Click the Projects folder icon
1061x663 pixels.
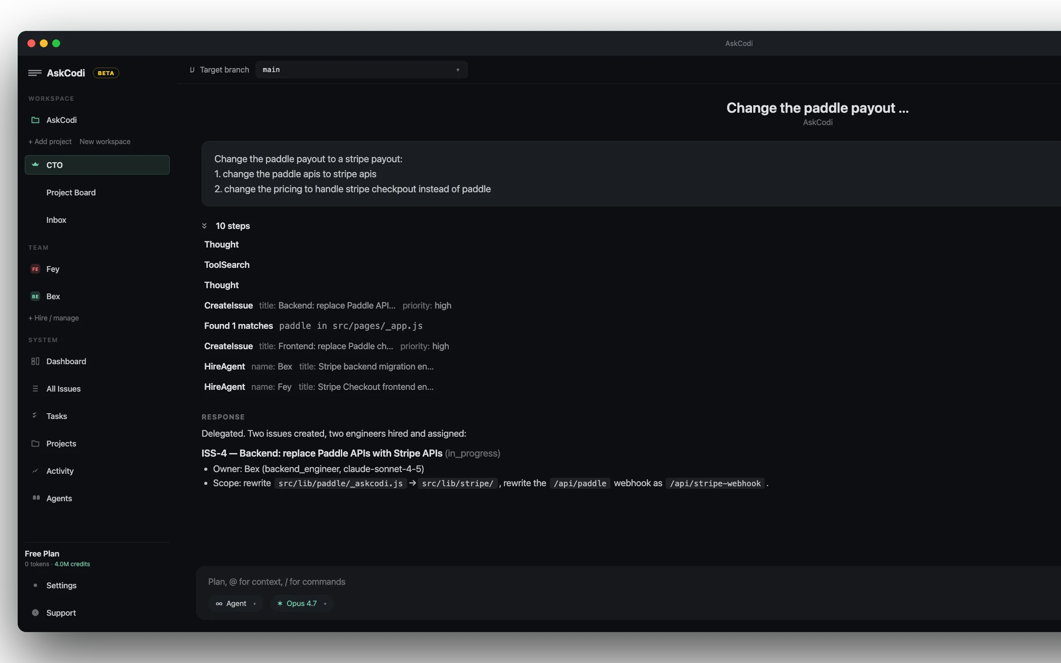click(x=35, y=443)
